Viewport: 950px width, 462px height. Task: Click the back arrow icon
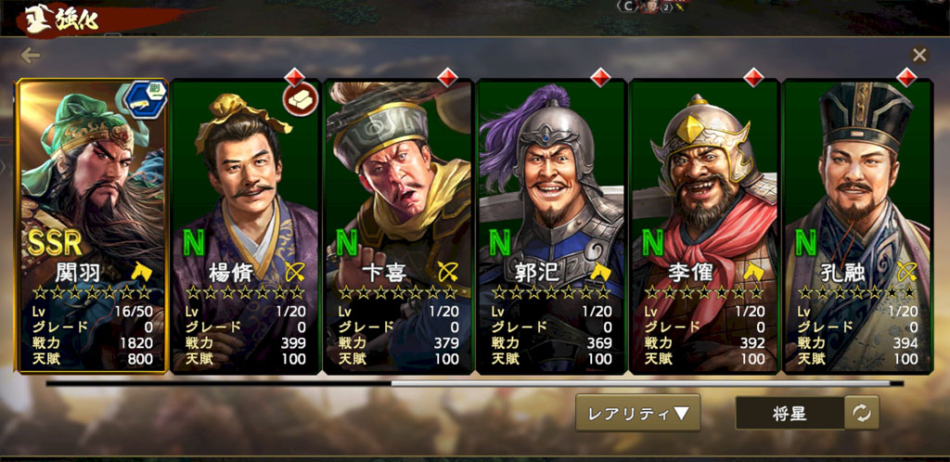(31, 56)
